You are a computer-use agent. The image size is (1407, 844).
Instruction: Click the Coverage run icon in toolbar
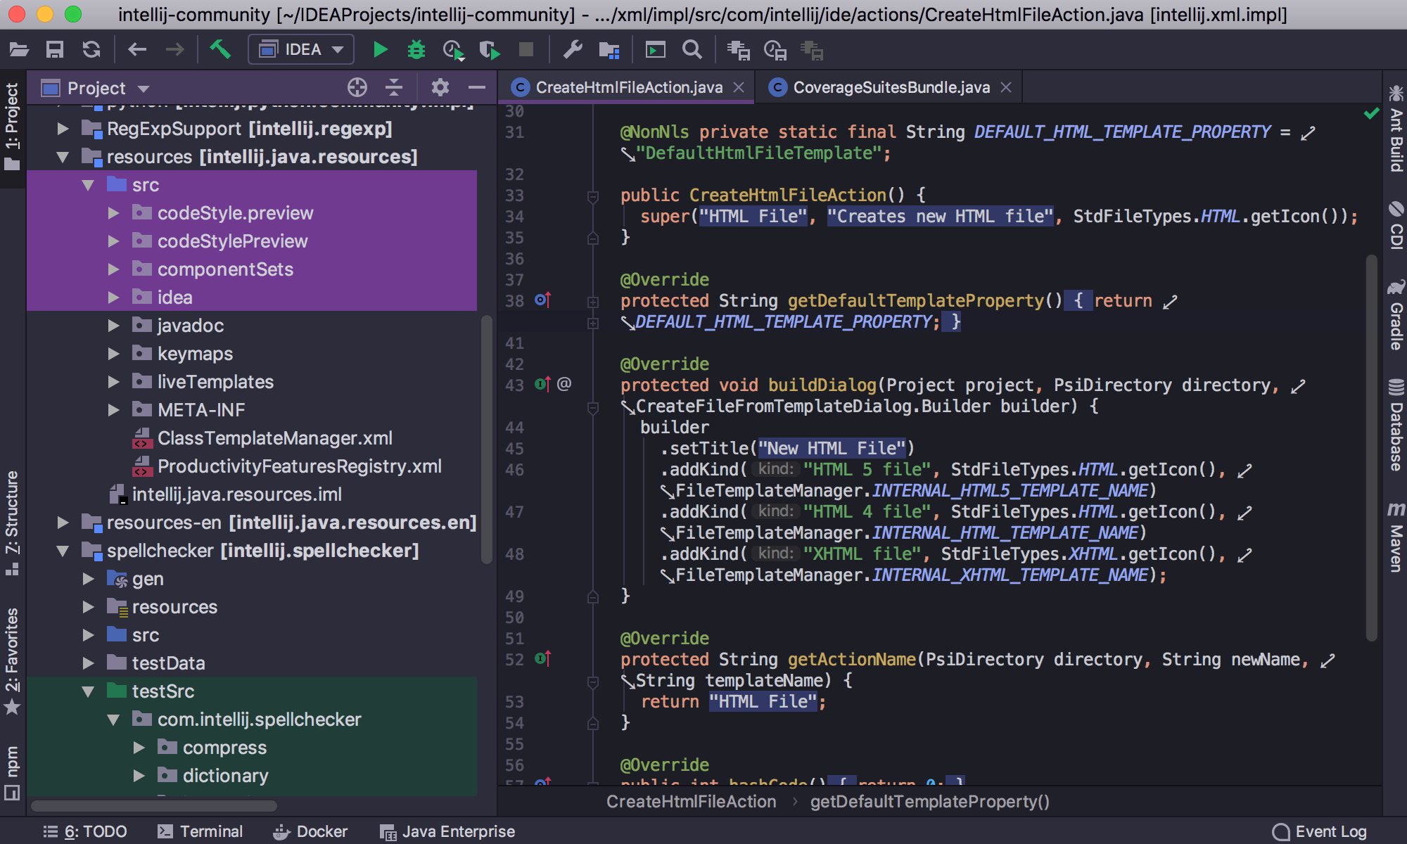point(490,49)
